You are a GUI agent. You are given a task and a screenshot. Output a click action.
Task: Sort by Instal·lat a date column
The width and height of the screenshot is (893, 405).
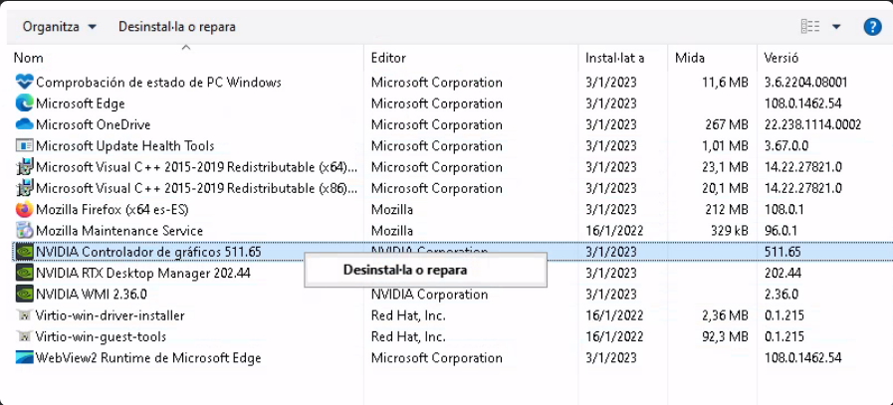614,58
